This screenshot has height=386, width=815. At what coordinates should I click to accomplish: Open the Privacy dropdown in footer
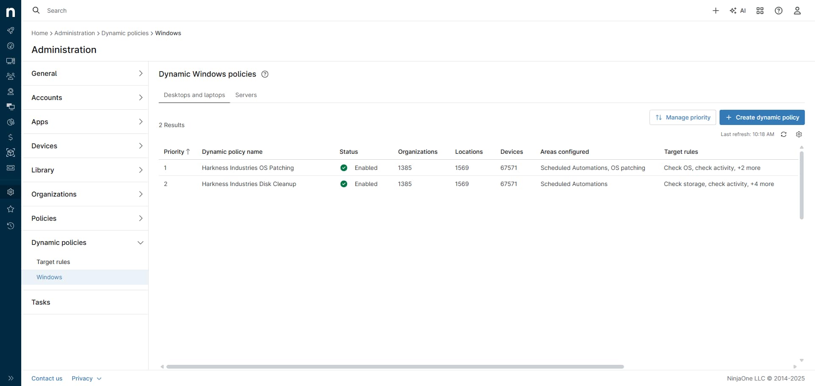click(x=86, y=378)
